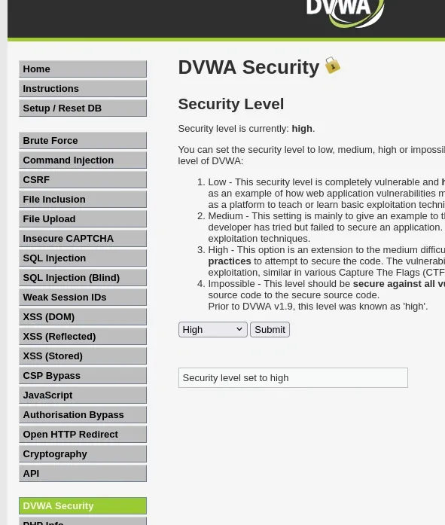This screenshot has height=525, width=445.
Task: Open Setup / Reset DB page
Action: [83, 108]
